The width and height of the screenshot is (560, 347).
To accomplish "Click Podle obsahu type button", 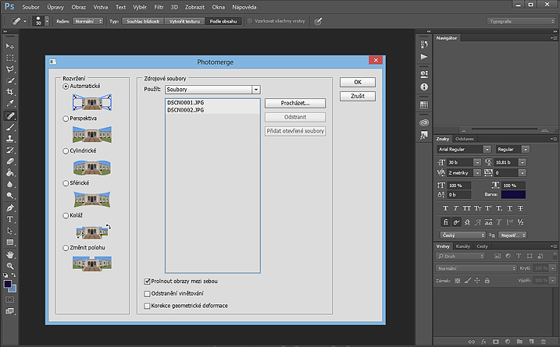I will click(223, 21).
